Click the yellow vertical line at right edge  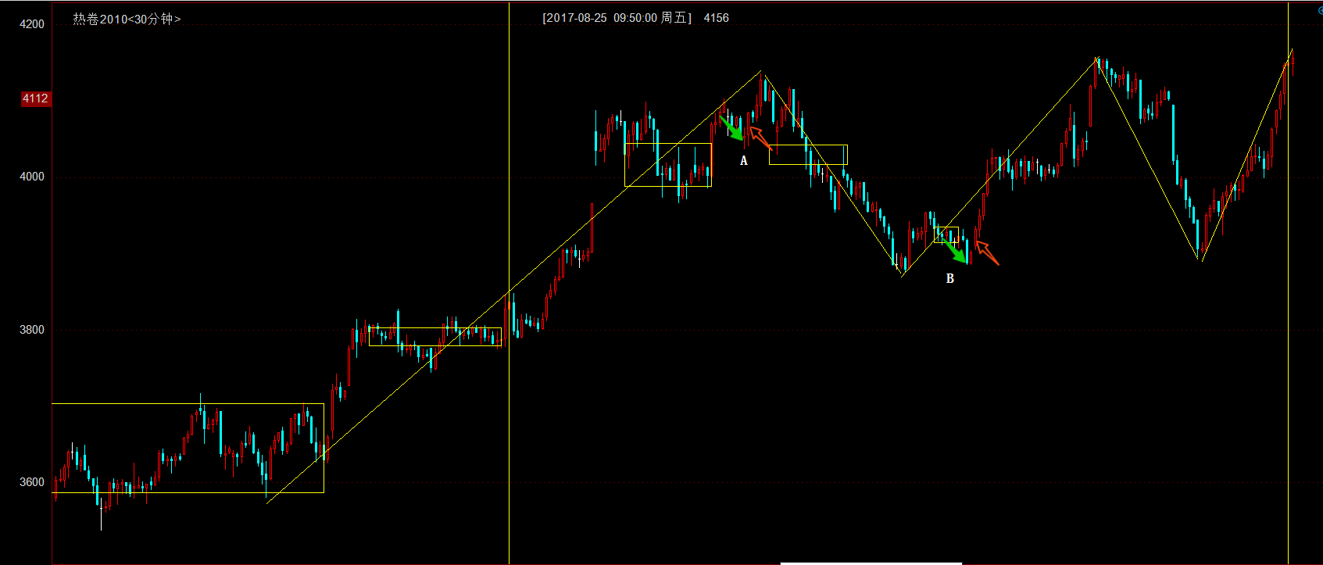(x=1288, y=391)
